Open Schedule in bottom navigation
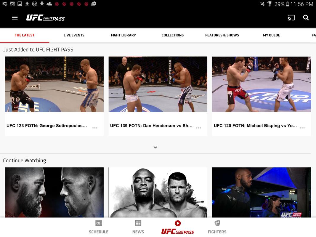The image size is (316, 237). point(99,227)
